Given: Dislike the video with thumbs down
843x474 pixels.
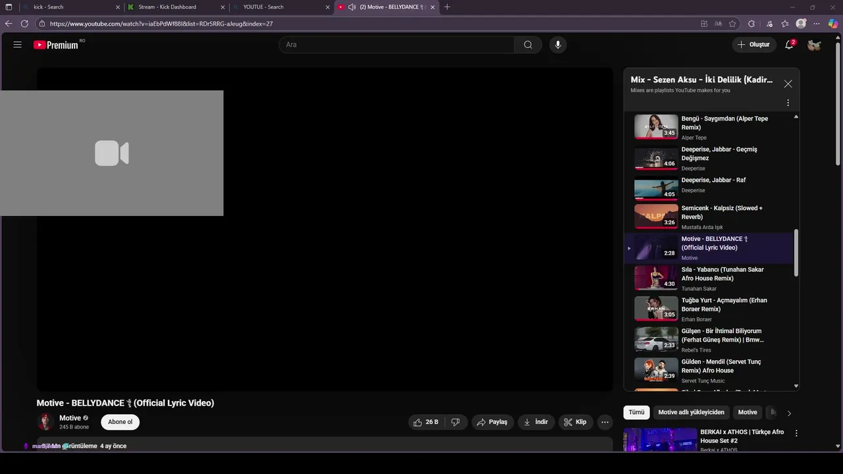Looking at the screenshot, I should [x=456, y=422].
